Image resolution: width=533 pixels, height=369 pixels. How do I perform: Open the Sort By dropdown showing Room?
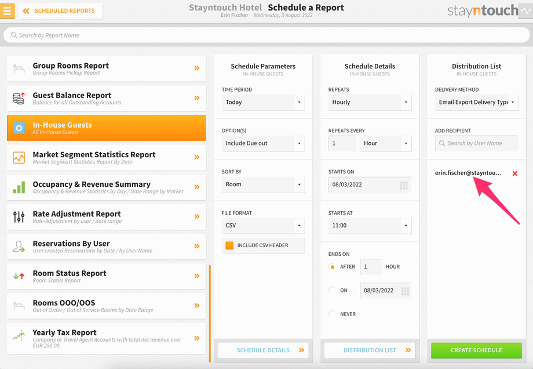(263, 184)
